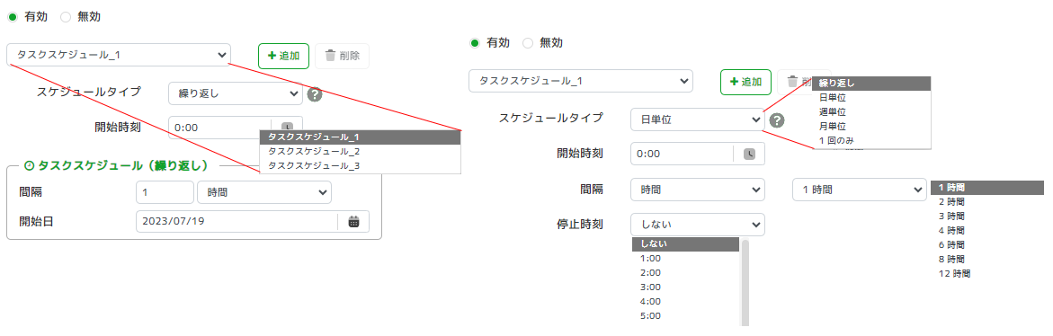1053x336 pixels.
Task: Open the スケジュールタイプ dropdown showing 日単位
Action: (698, 120)
